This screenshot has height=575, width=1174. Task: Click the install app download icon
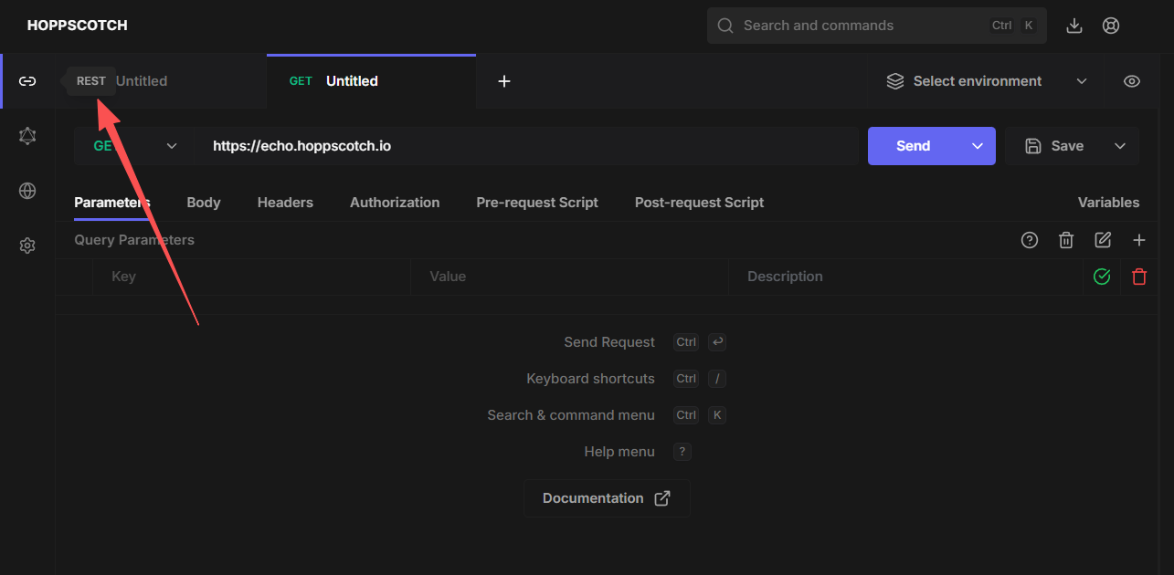pyautogui.click(x=1074, y=26)
